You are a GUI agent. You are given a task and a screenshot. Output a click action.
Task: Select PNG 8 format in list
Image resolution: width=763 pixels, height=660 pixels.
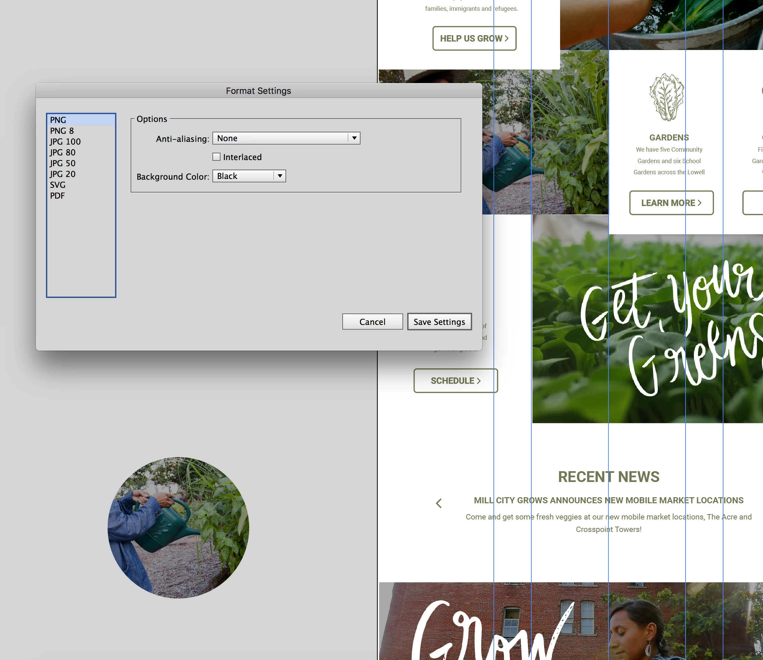62,131
